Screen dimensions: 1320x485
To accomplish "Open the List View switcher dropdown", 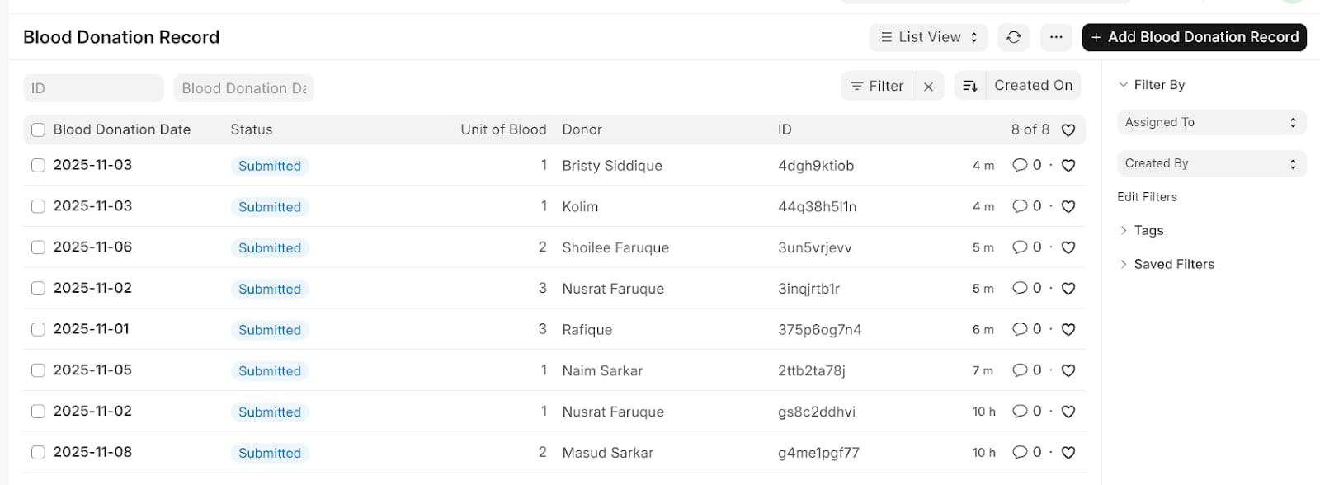I will click(928, 37).
